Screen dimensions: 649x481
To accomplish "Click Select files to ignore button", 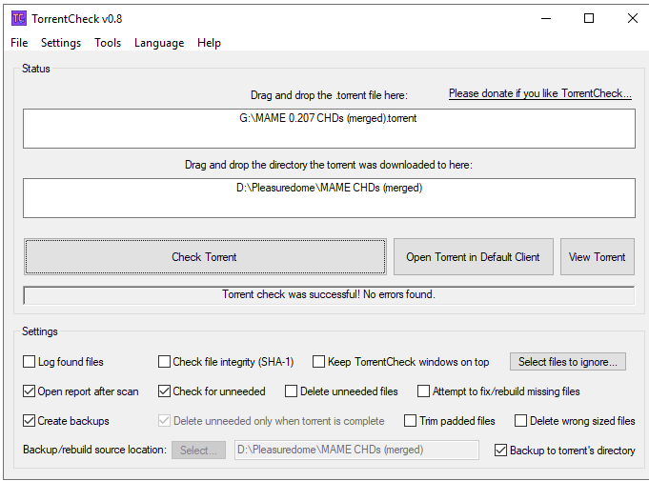I will (567, 362).
